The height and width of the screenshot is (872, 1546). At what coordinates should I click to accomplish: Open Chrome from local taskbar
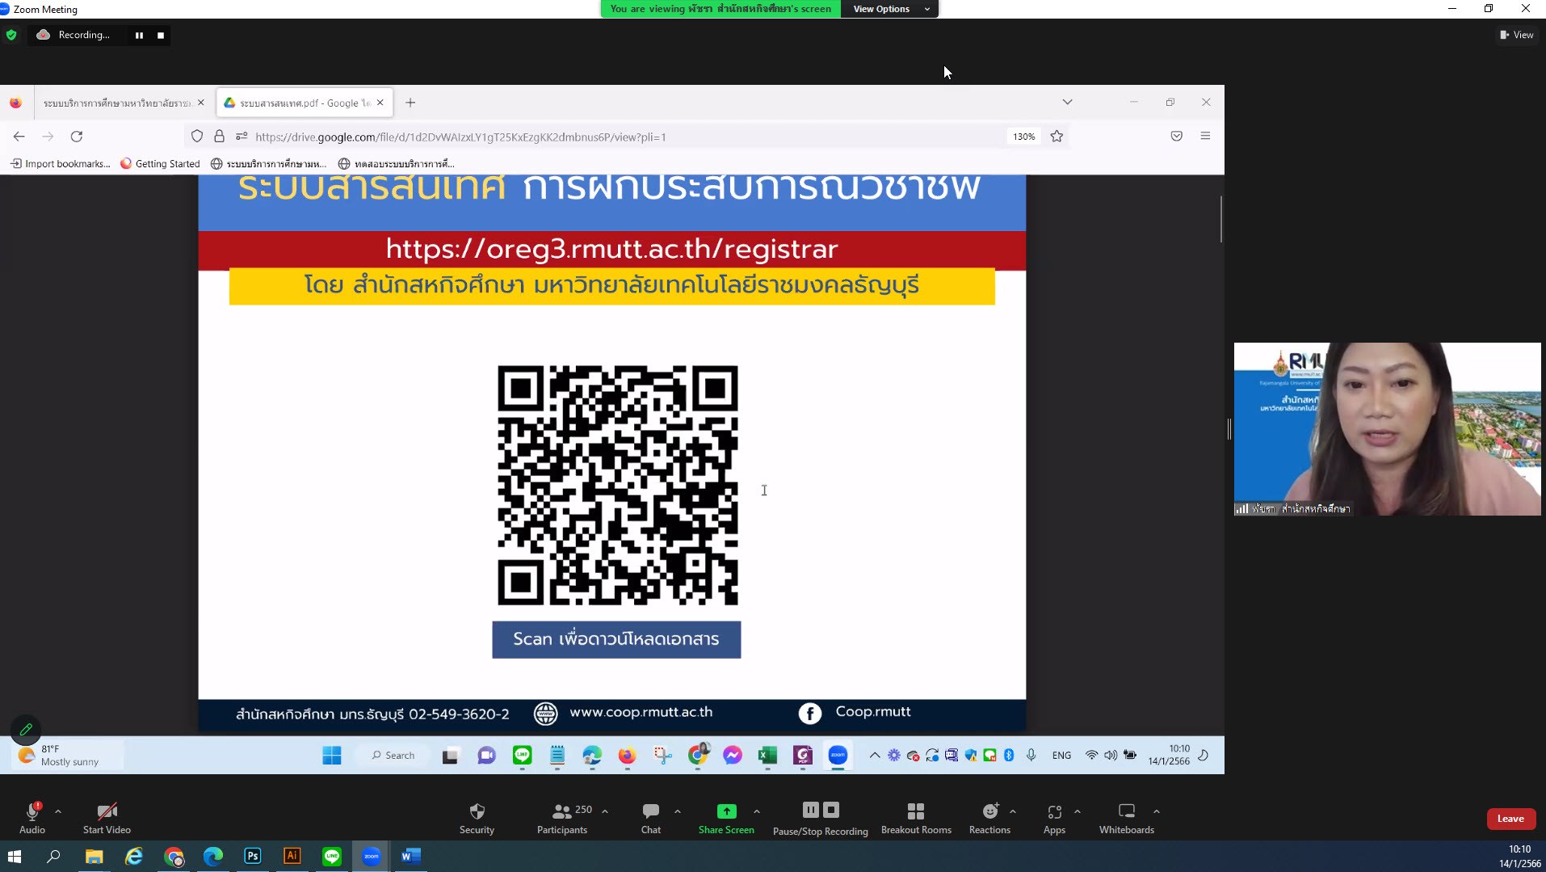174,857
